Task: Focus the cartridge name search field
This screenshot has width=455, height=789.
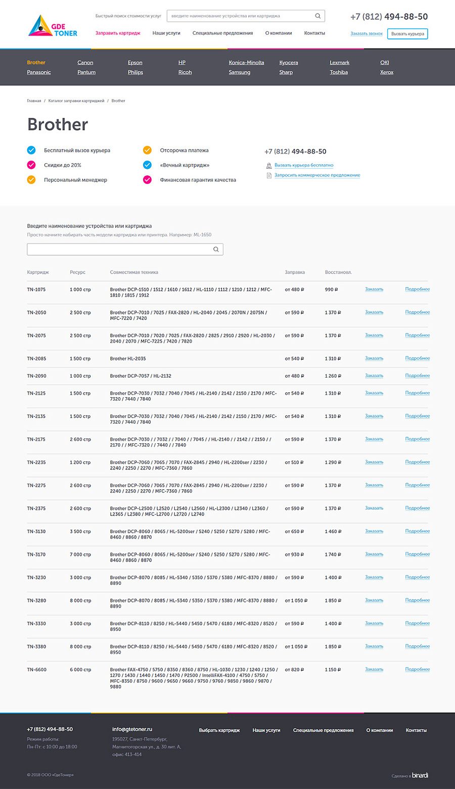Action: (x=125, y=249)
